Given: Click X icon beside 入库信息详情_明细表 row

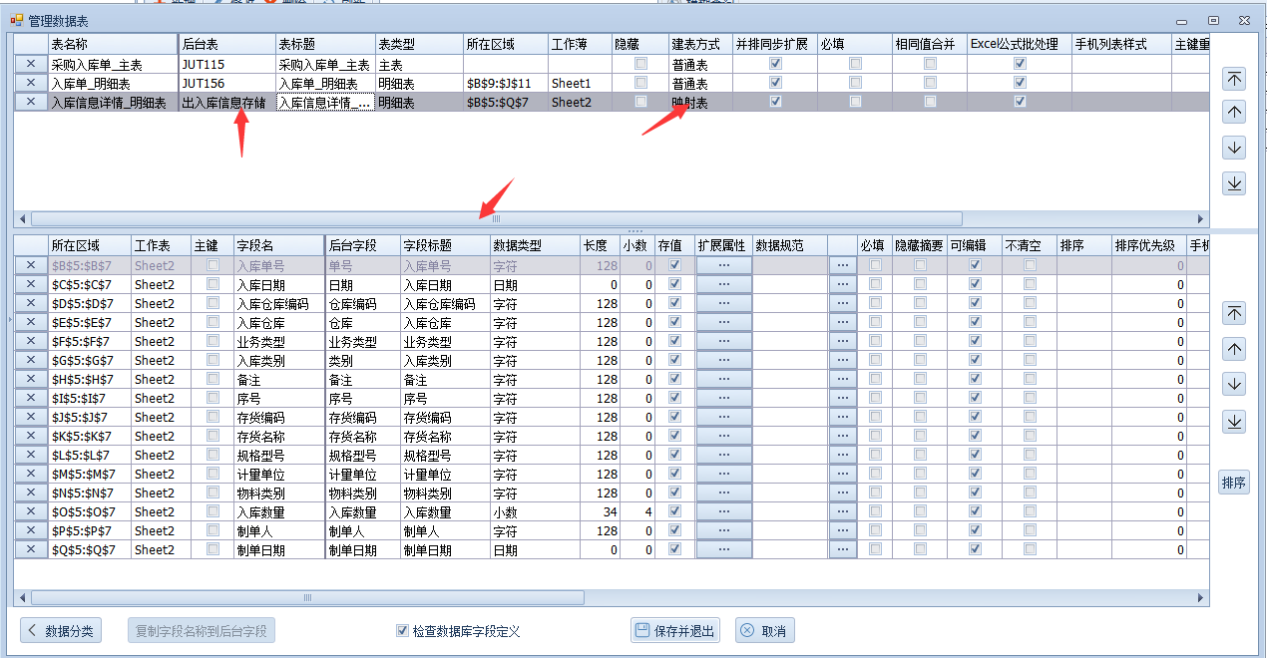Looking at the screenshot, I should pyautogui.click(x=30, y=102).
